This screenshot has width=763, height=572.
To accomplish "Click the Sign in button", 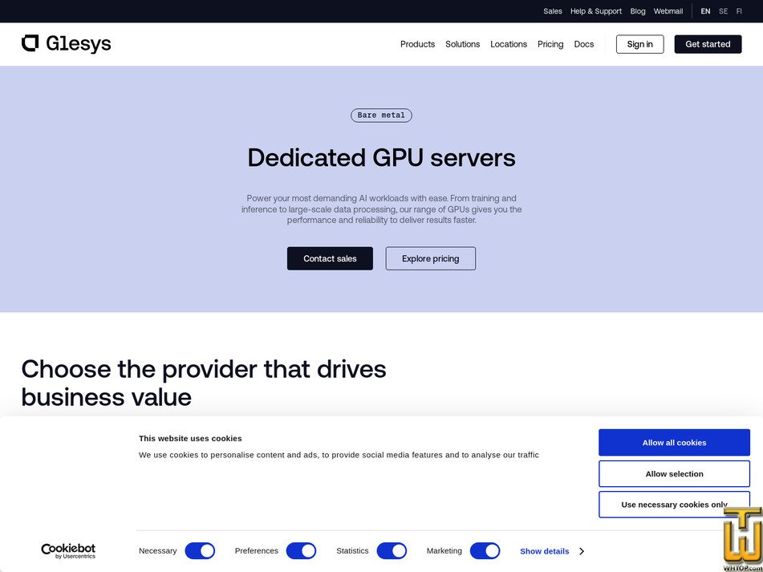I will coord(640,44).
